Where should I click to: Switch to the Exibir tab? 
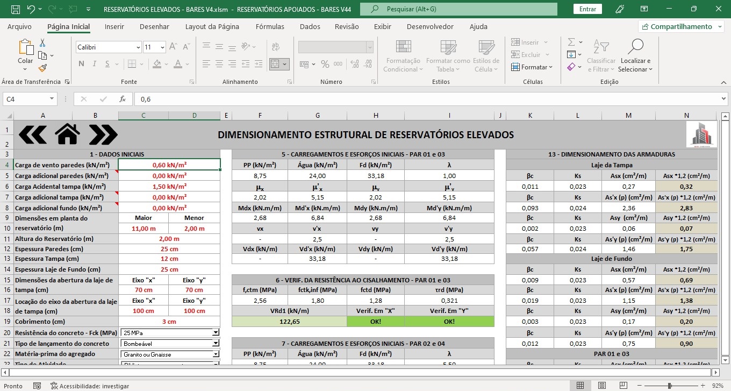(x=382, y=26)
